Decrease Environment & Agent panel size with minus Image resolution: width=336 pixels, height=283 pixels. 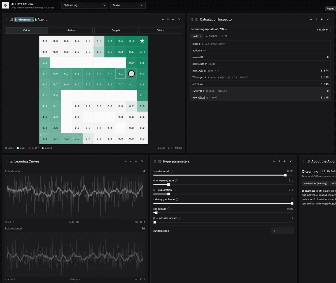pos(163,20)
